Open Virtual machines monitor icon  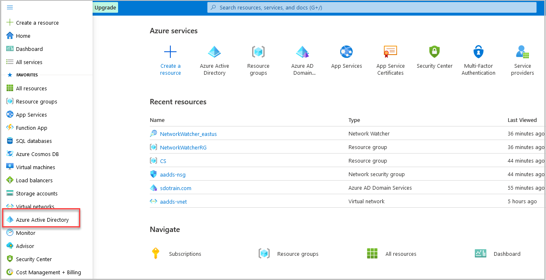(10, 167)
